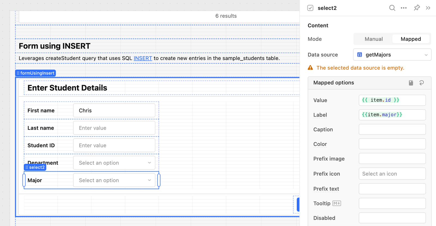Image resolution: width=436 pixels, height=226 pixels.
Task: Click the Data source label
Action: coord(323,55)
